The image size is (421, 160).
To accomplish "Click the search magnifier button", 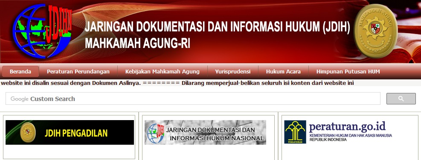I will [x=401, y=99].
